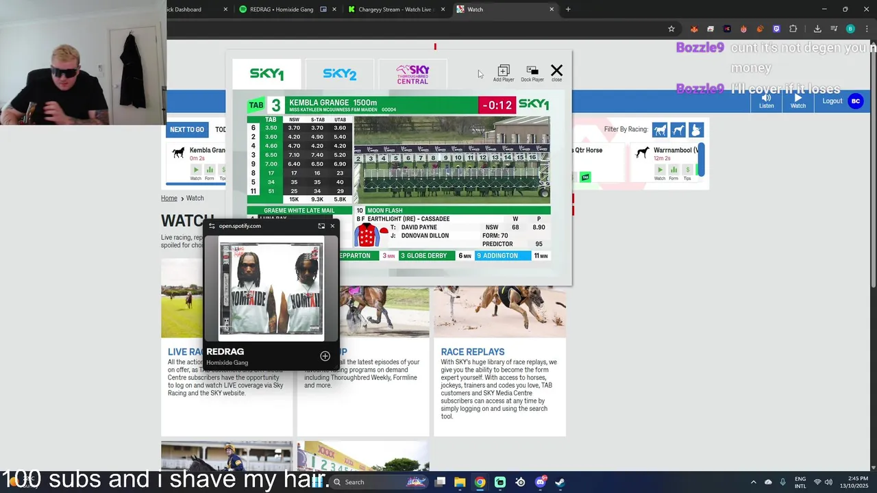Click the greyhound race replays image
Screen dimensions: 877x493
(499, 312)
